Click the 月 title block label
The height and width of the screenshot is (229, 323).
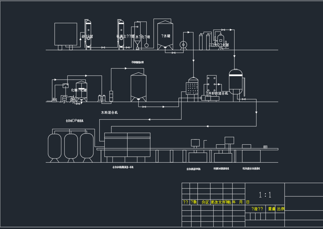241,202
